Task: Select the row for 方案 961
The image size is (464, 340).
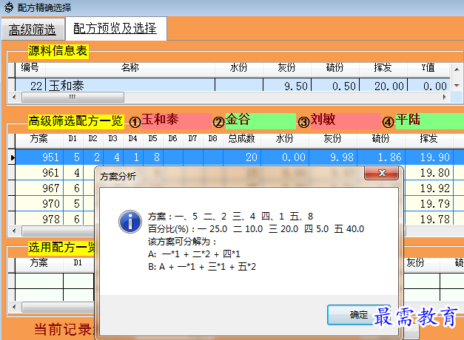Action: point(51,173)
